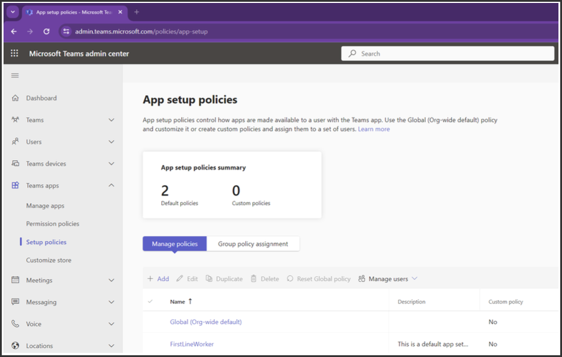Collapse the navigation hamburger menu
562x357 pixels.
(x=15, y=75)
